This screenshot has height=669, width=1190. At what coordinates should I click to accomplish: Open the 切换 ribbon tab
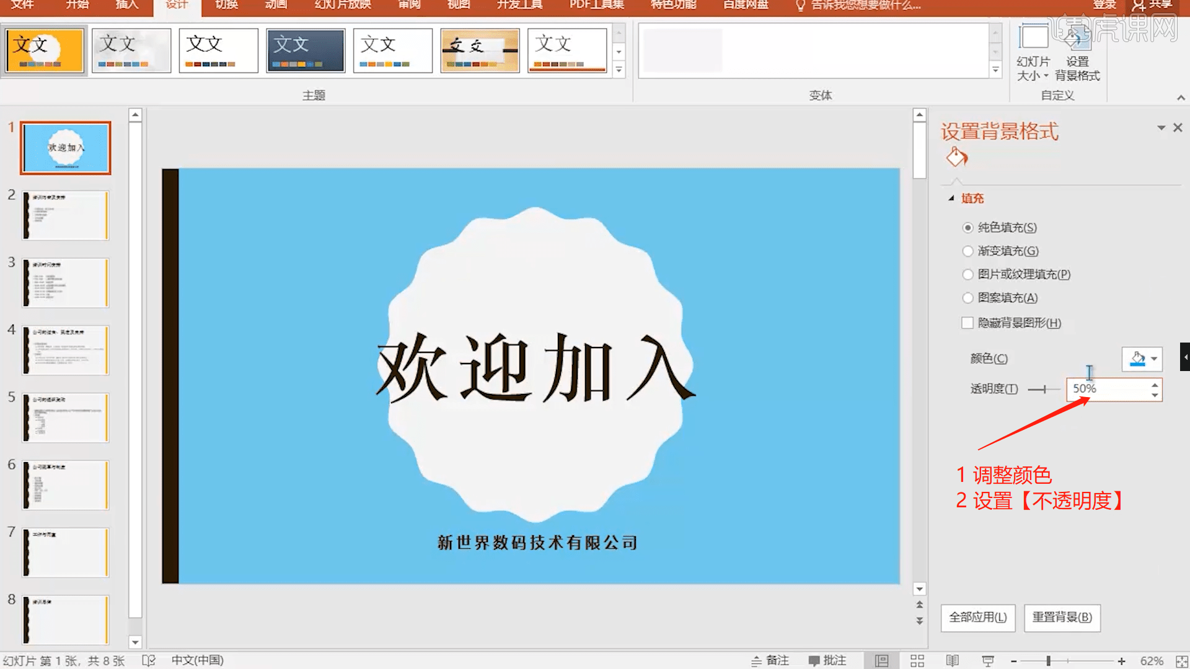click(226, 5)
